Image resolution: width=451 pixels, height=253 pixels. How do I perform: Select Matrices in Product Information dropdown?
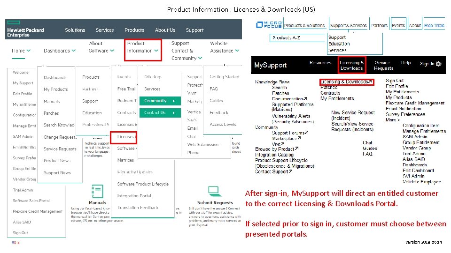(x=125, y=160)
